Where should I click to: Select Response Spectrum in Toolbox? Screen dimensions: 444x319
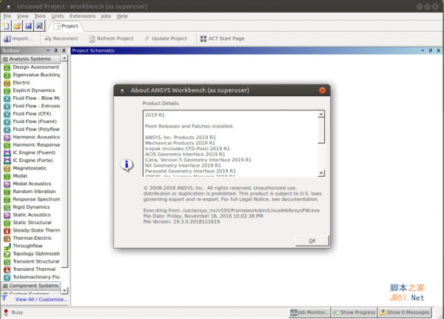[x=36, y=199]
